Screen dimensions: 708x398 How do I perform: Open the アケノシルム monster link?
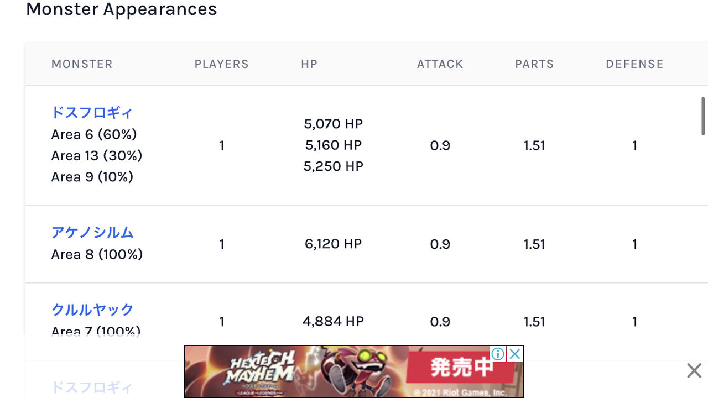pos(92,233)
